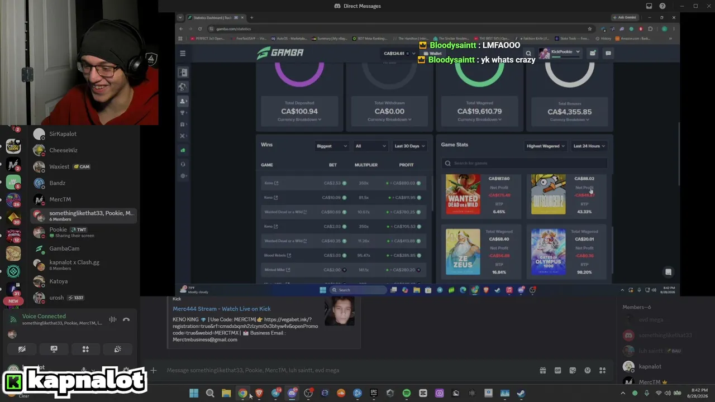Disconnect from the Discord voice call
This screenshot has width=715, height=402.
pyautogui.click(x=126, y=319)
